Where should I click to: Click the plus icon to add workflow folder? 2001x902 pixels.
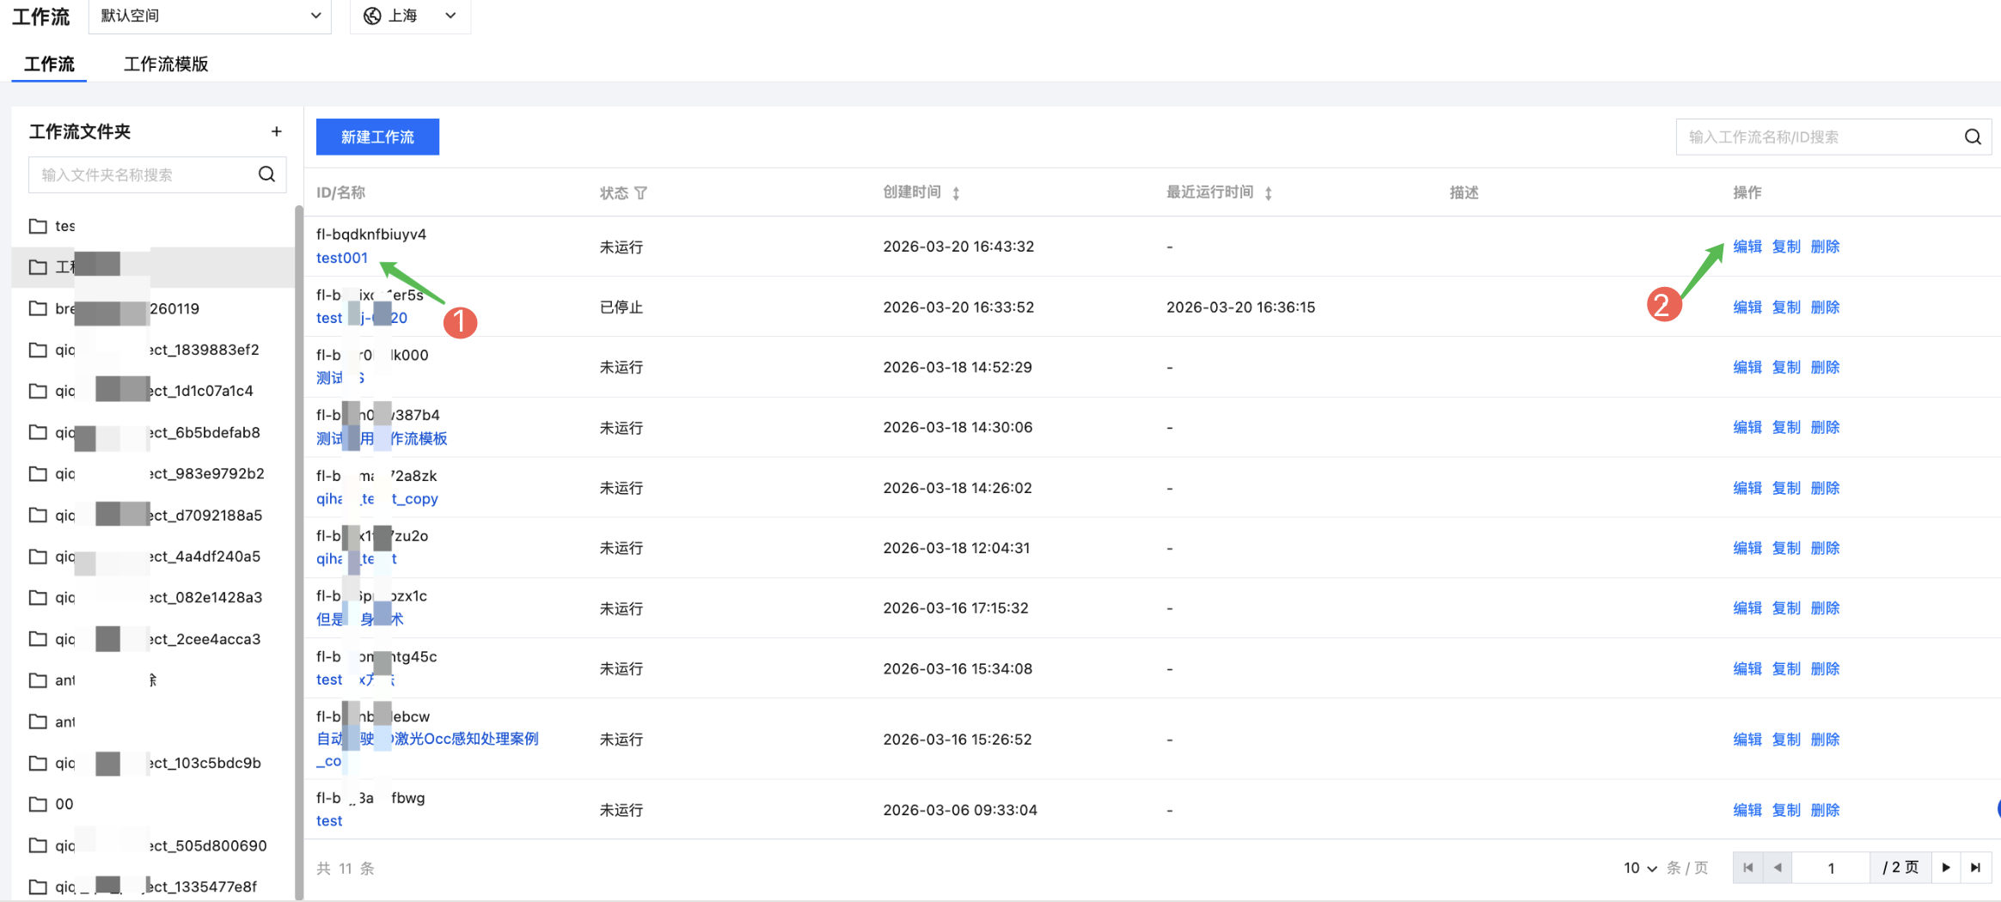(276, 131)
